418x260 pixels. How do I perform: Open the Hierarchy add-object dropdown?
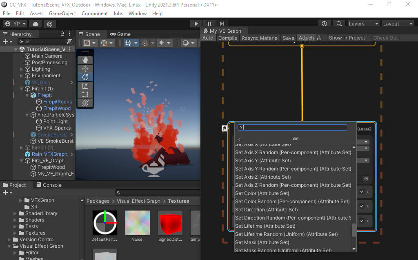point(7,42)
